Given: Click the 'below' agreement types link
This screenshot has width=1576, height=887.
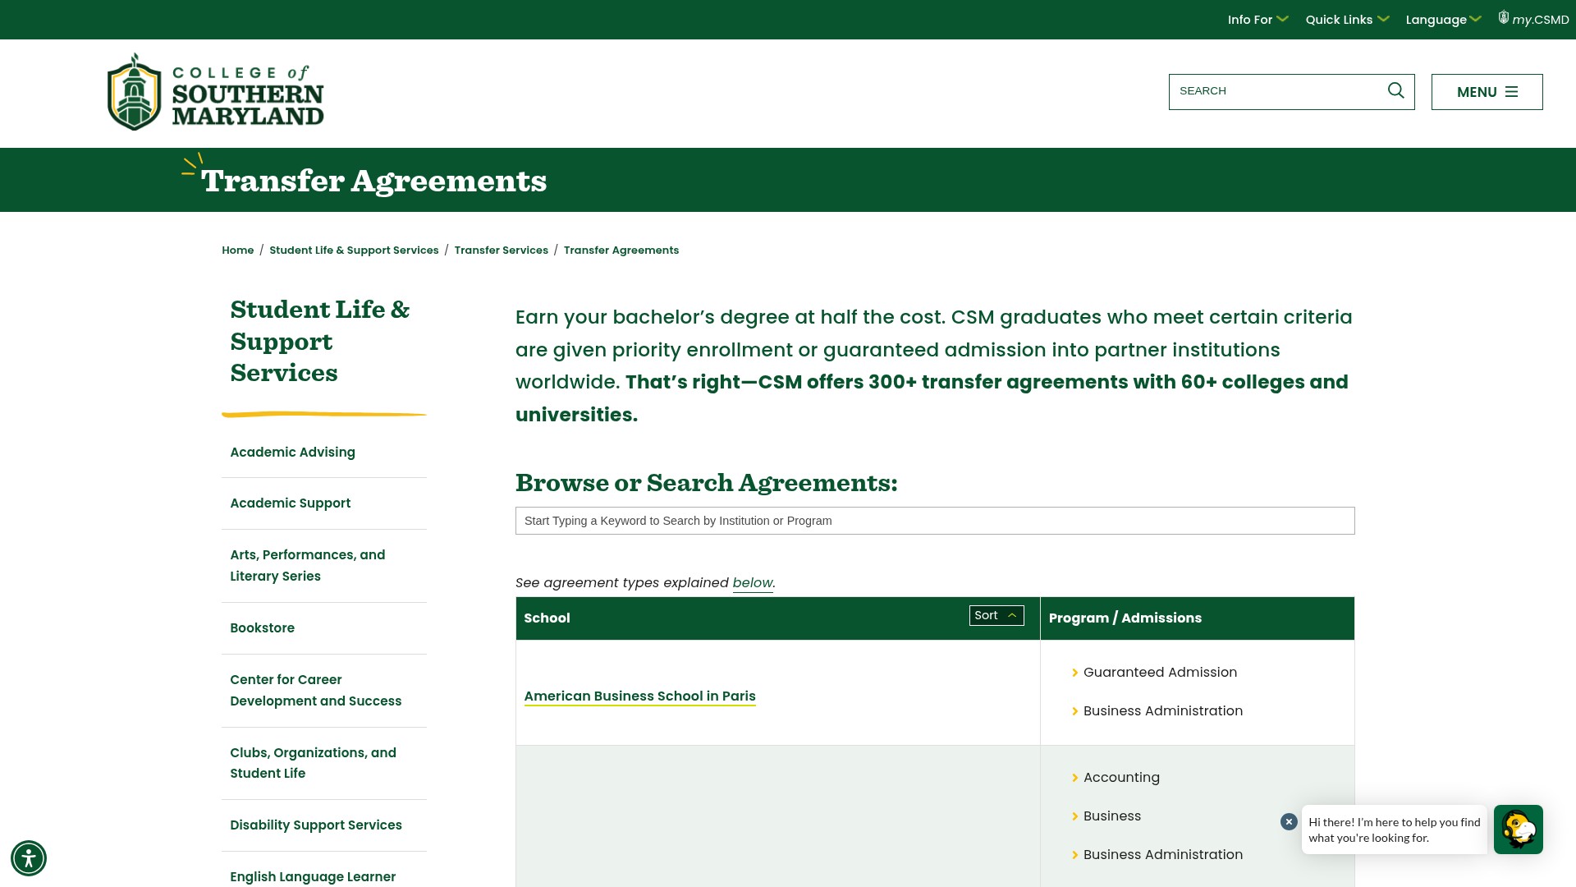Looking at the screenshot, I should pos(753,583).
